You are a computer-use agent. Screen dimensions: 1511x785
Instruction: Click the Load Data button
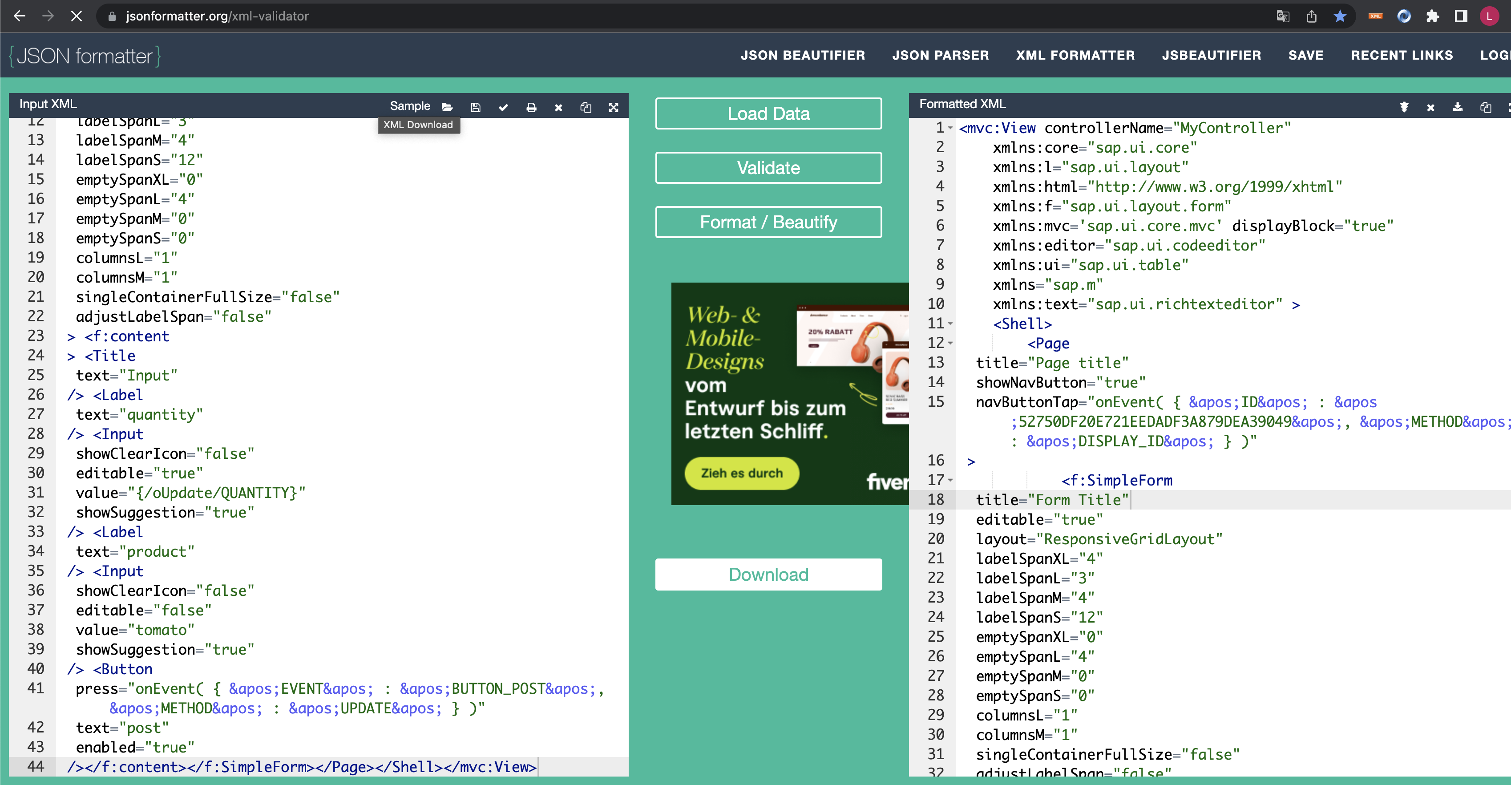(x=768, y=113)
